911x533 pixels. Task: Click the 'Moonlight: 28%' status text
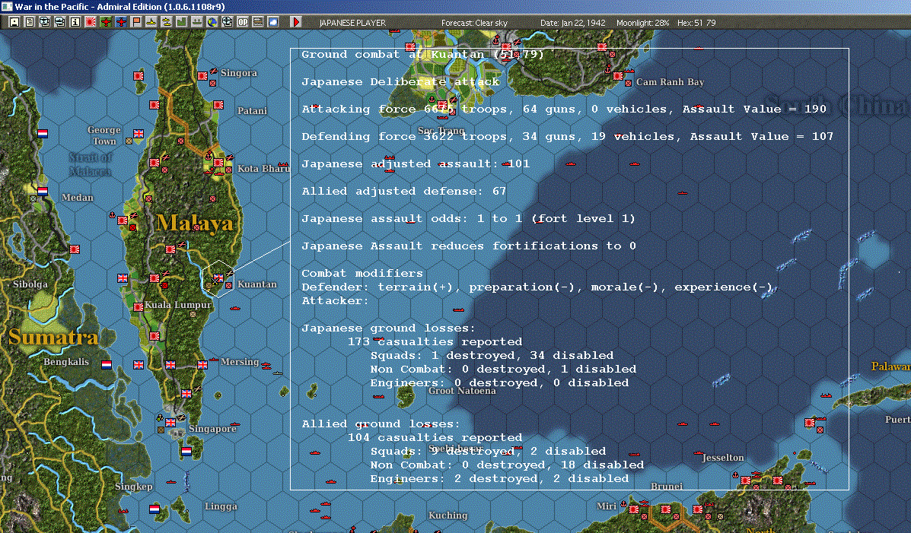coord(642,23)
